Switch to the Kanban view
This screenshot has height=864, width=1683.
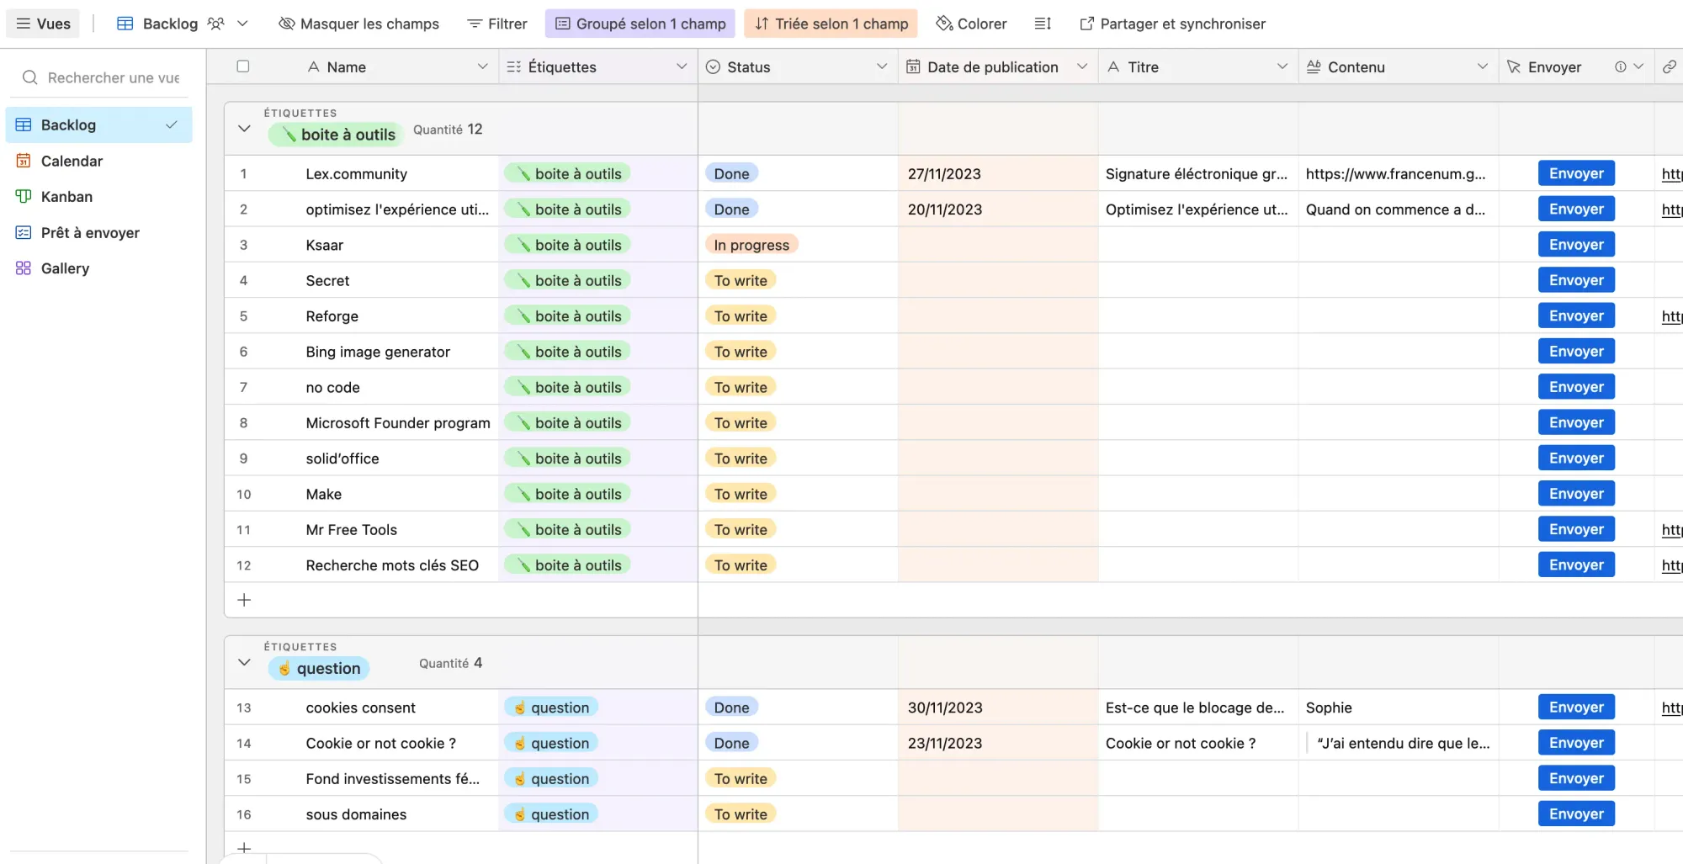[x=66, y=197]
